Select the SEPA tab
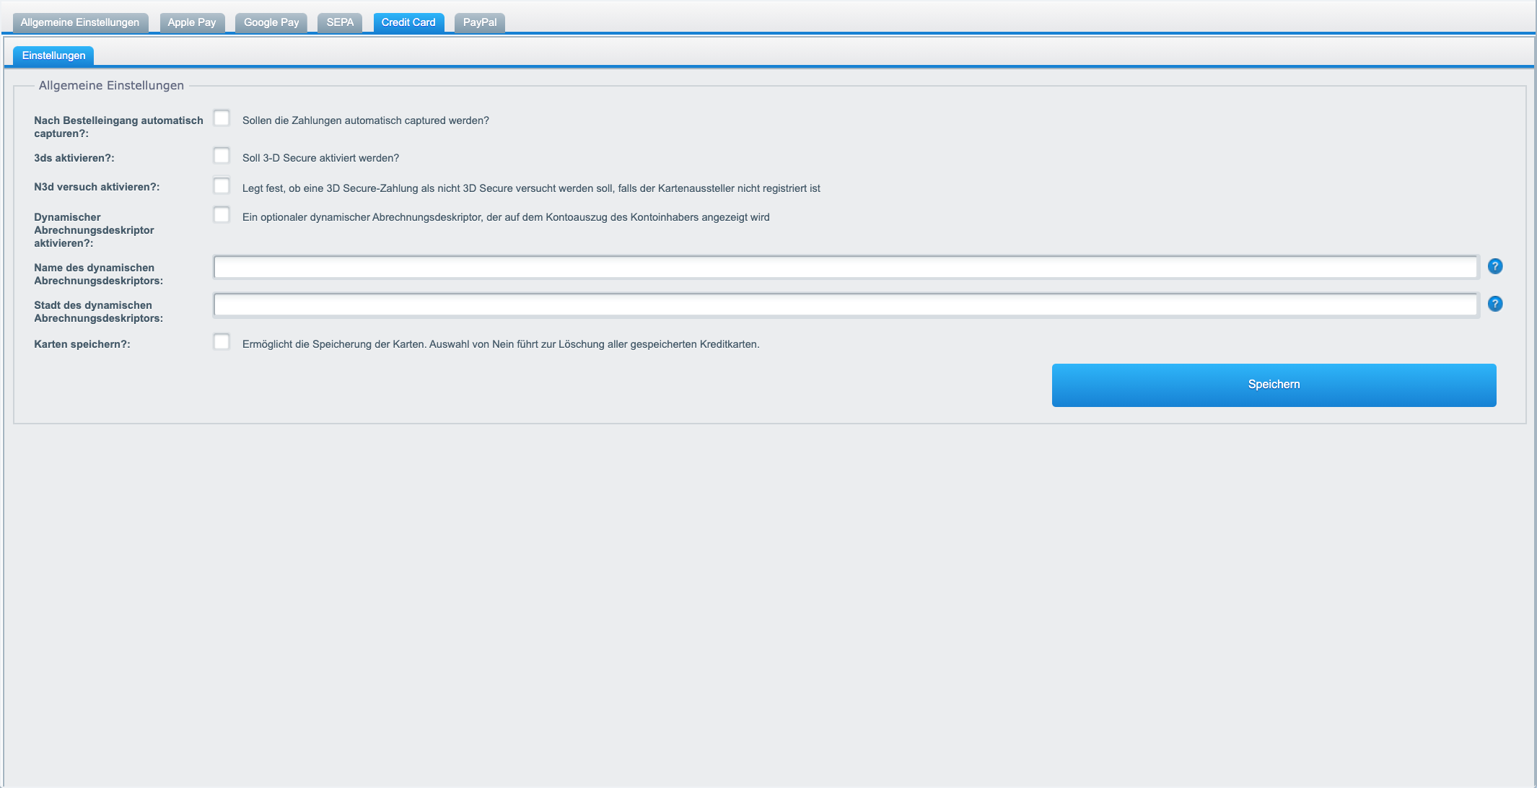 (340, 22)
